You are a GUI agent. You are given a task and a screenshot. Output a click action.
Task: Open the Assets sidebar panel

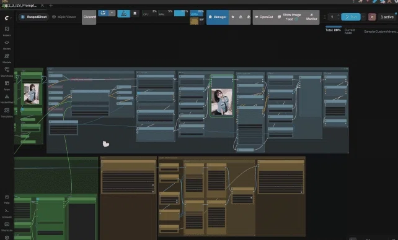7,32
